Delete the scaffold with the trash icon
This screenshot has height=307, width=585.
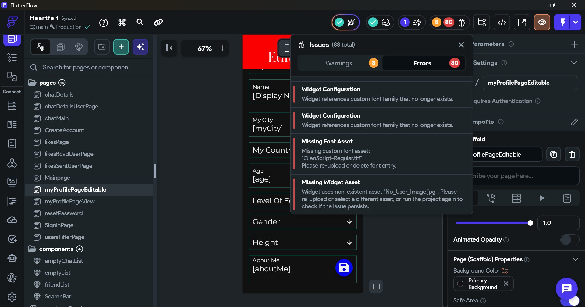point(572,155)
